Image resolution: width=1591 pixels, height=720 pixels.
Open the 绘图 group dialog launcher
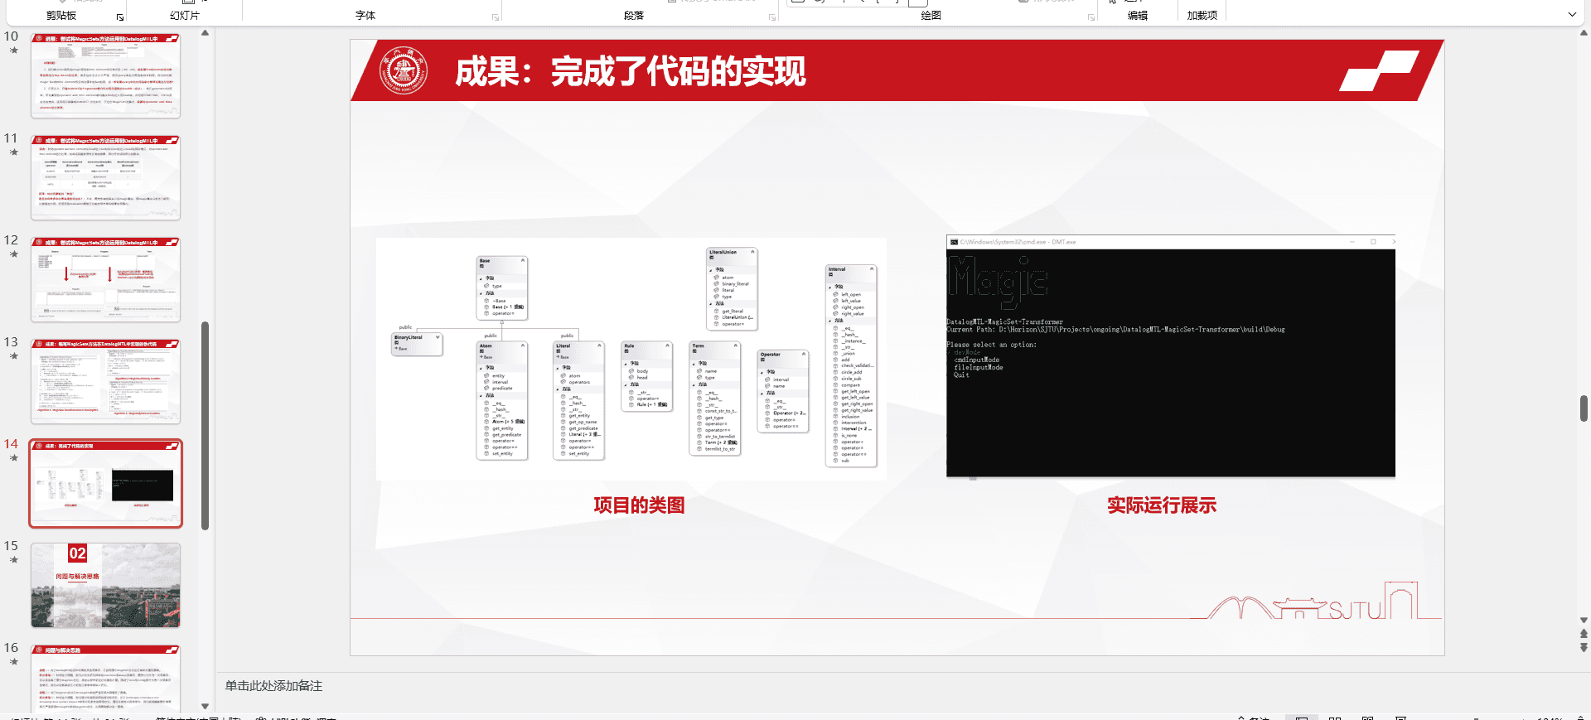point(1091,17)
